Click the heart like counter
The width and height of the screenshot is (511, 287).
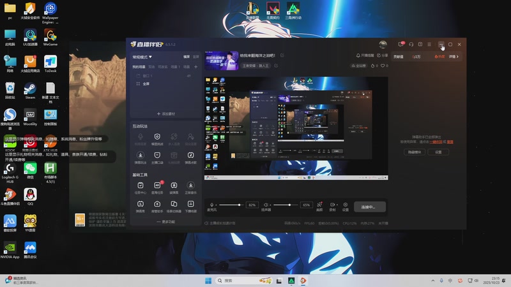click(385, 66)
